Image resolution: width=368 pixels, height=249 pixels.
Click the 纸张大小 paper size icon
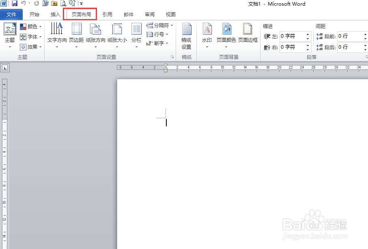[117, 29]
